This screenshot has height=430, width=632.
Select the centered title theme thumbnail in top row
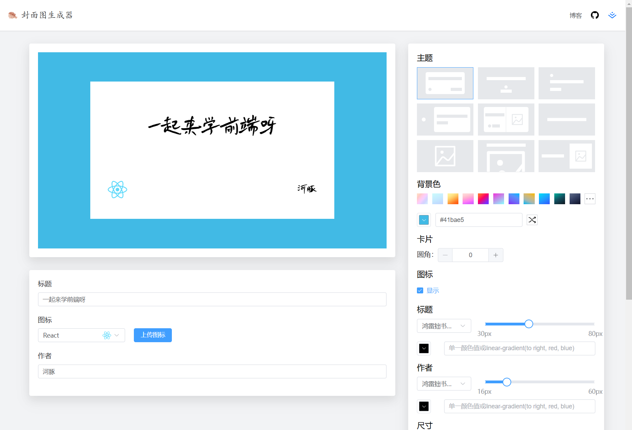tap(506, 83)
